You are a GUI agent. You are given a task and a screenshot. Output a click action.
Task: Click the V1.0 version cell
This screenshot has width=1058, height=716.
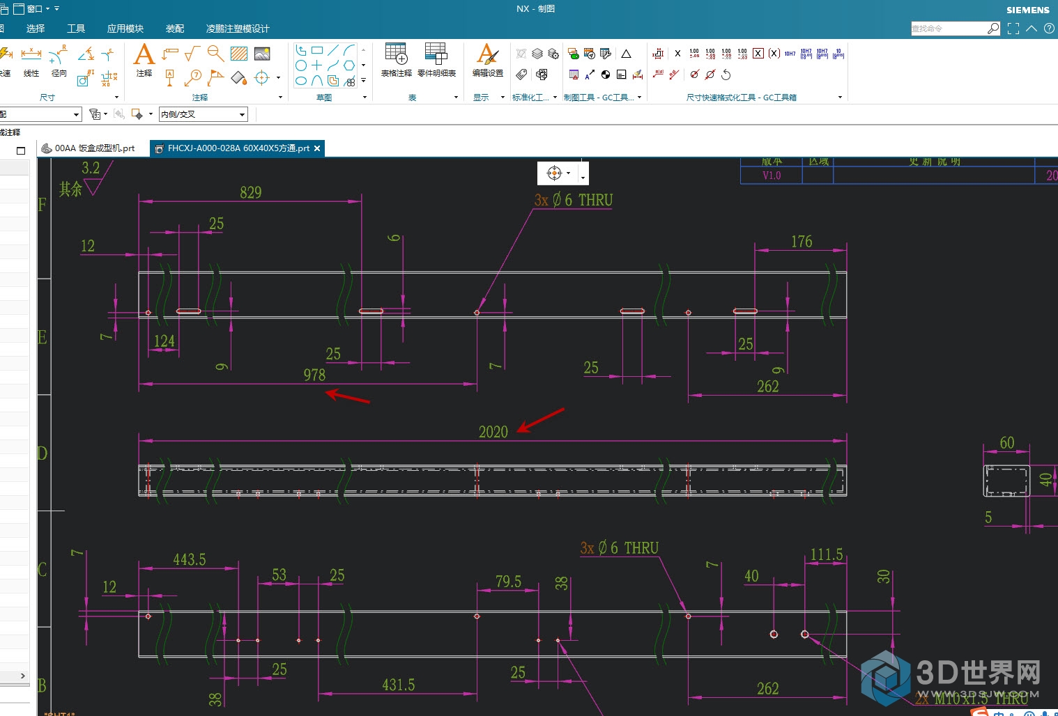(x=772, y=176)
